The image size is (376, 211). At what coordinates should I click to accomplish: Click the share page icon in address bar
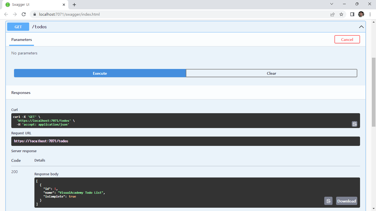tap(333, 14)
